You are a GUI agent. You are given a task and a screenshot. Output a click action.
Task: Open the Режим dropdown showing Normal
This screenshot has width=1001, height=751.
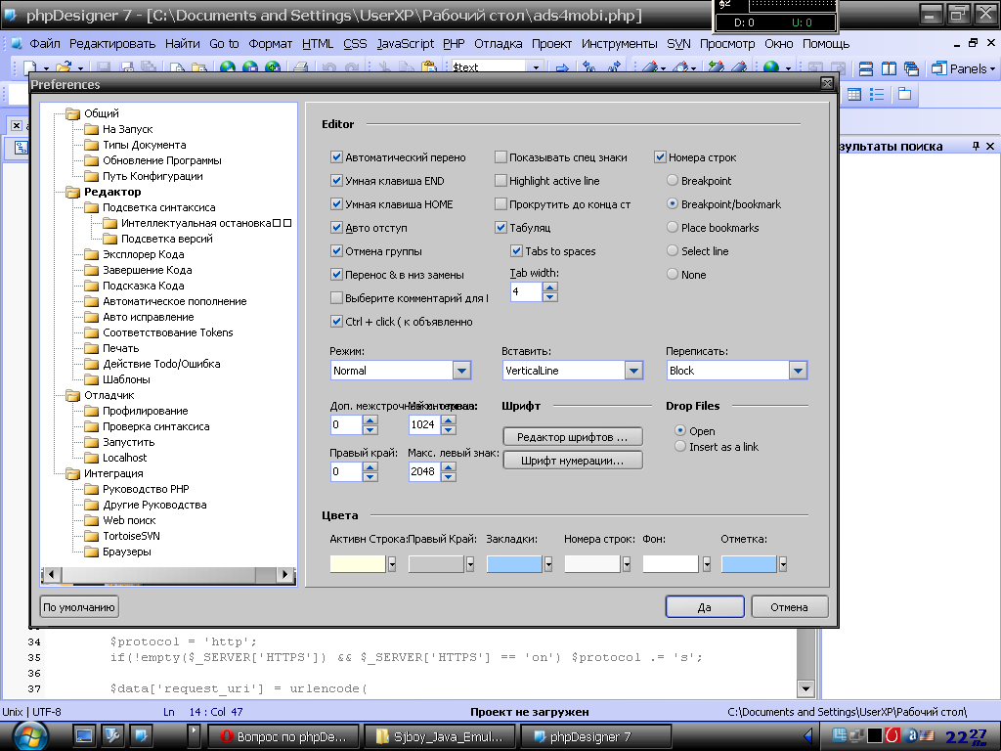pos(462,371)
